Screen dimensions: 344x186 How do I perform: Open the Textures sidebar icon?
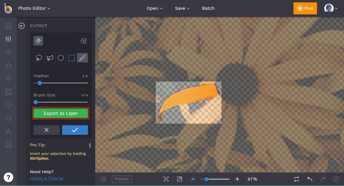point(8,144)
